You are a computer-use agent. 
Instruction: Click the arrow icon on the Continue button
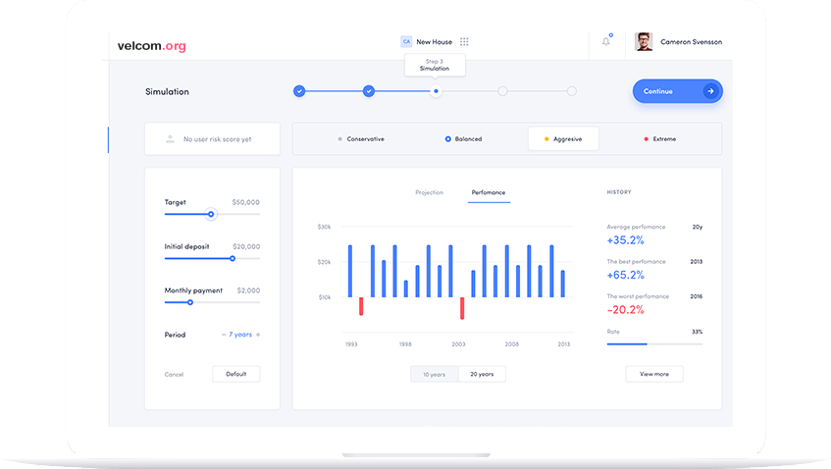[x=710, y=91]
